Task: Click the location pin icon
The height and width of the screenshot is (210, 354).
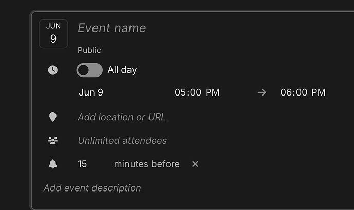Action: tap(53, 117)
